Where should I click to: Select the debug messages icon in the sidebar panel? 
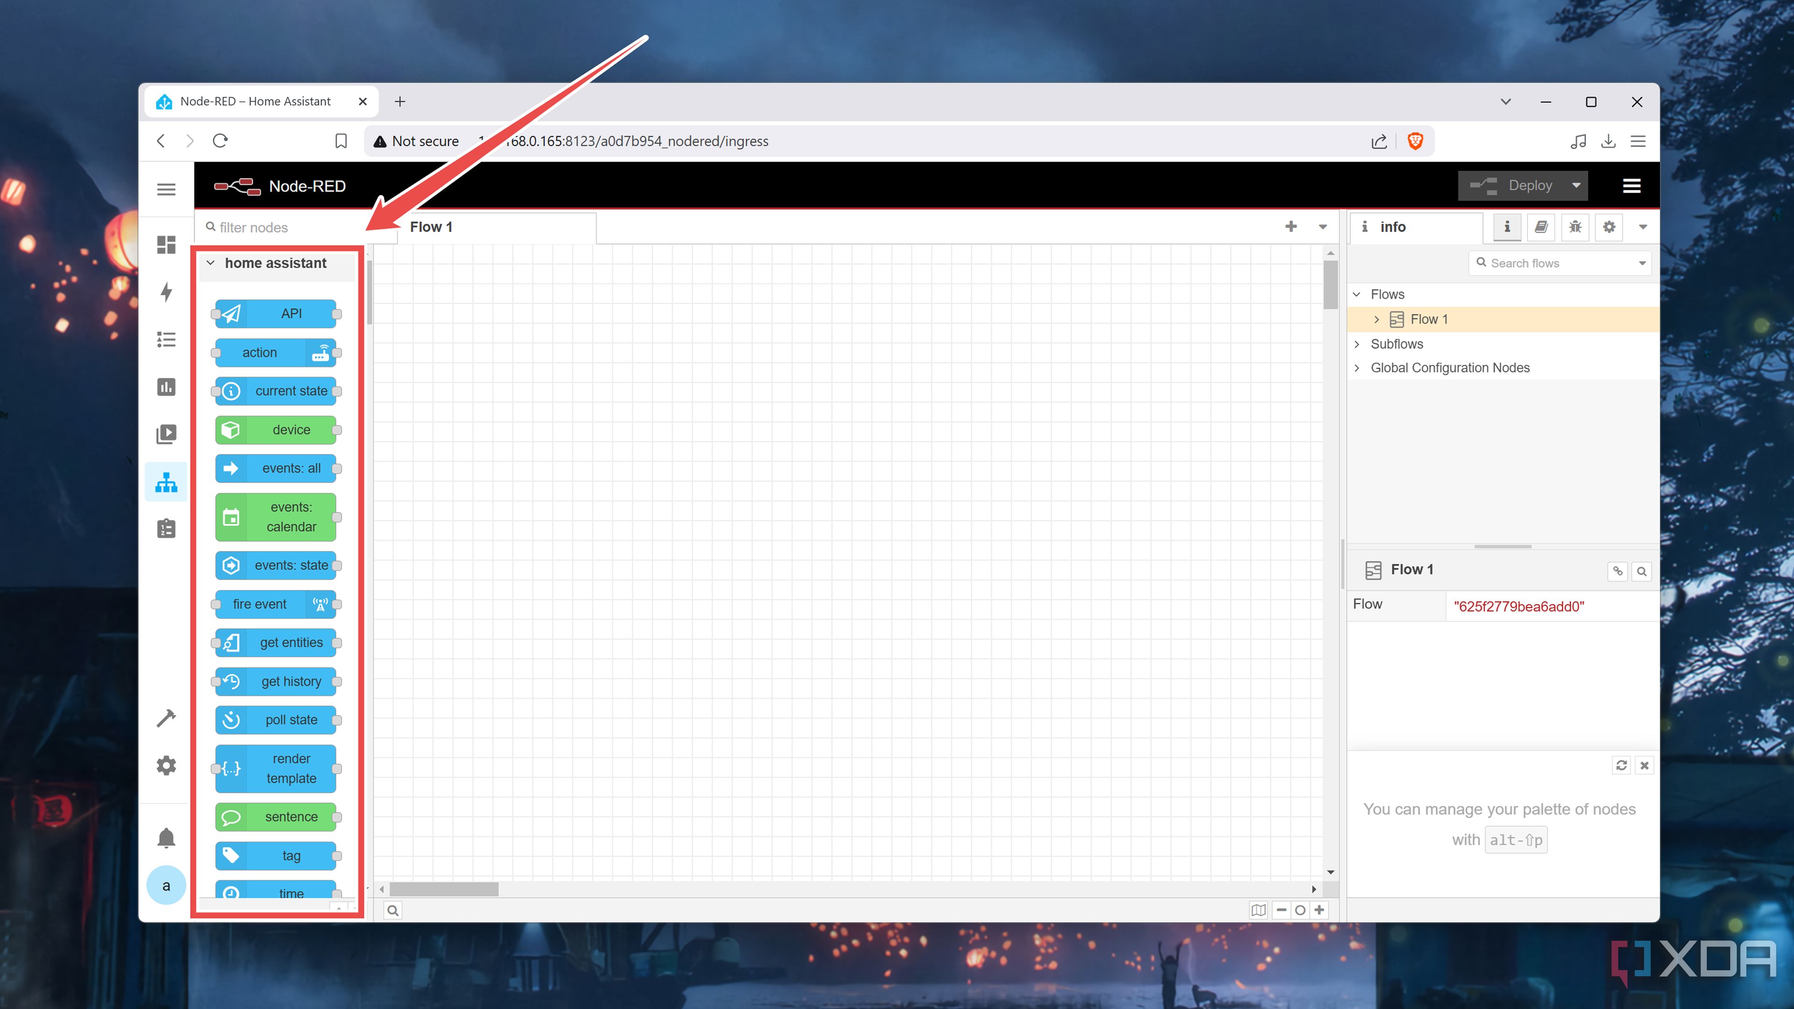coord(1574,227)
